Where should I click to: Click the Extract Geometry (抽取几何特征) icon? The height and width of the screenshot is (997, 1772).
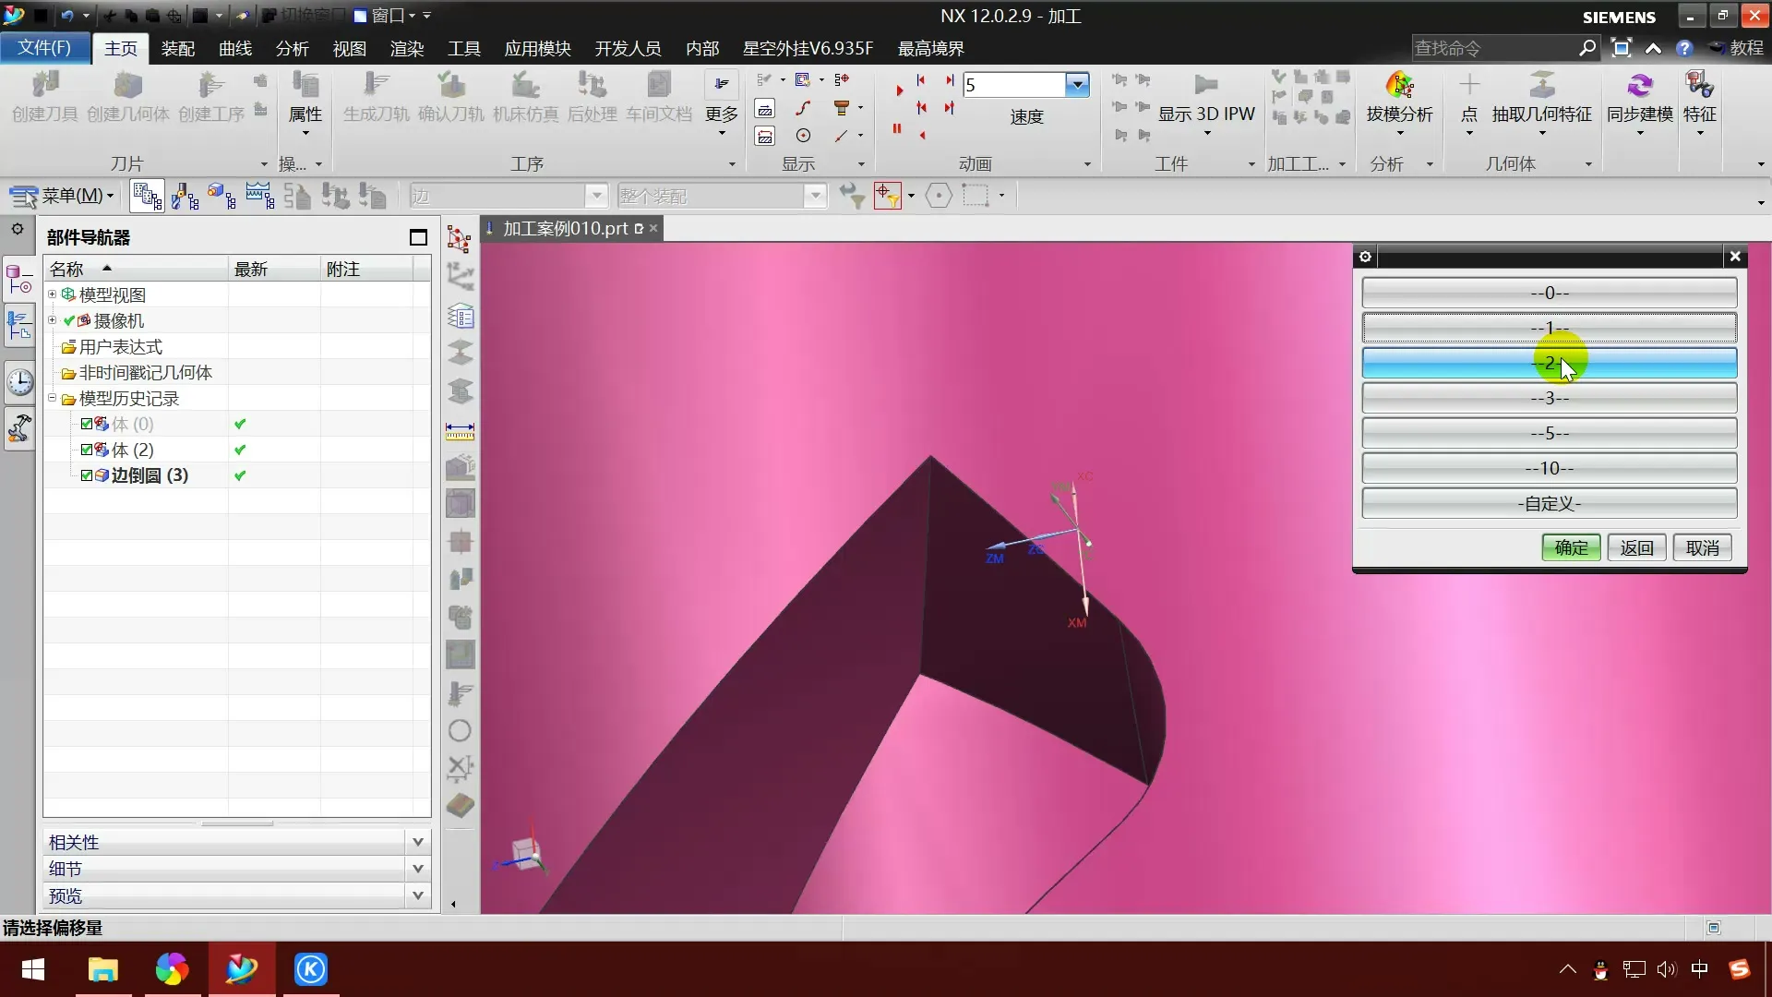1541,86
